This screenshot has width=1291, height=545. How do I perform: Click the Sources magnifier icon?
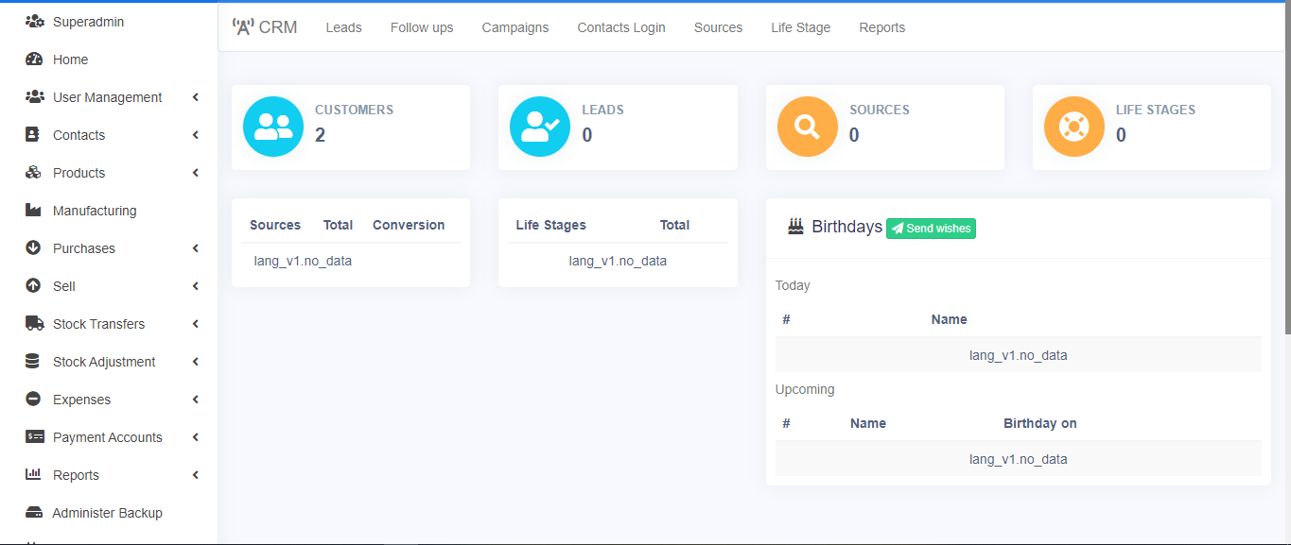pyautogui.click(x=808, y=127)
